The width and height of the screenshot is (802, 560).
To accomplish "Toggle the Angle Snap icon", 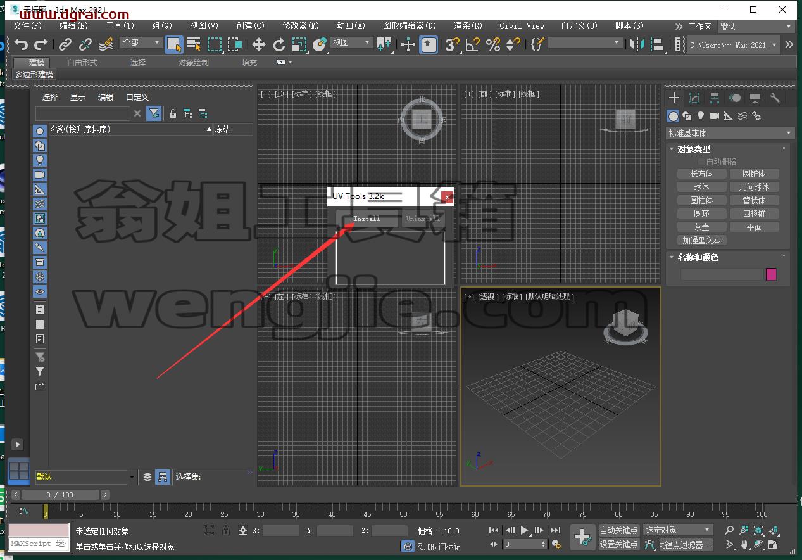I will pyautogui.click(x=472, y=44).
